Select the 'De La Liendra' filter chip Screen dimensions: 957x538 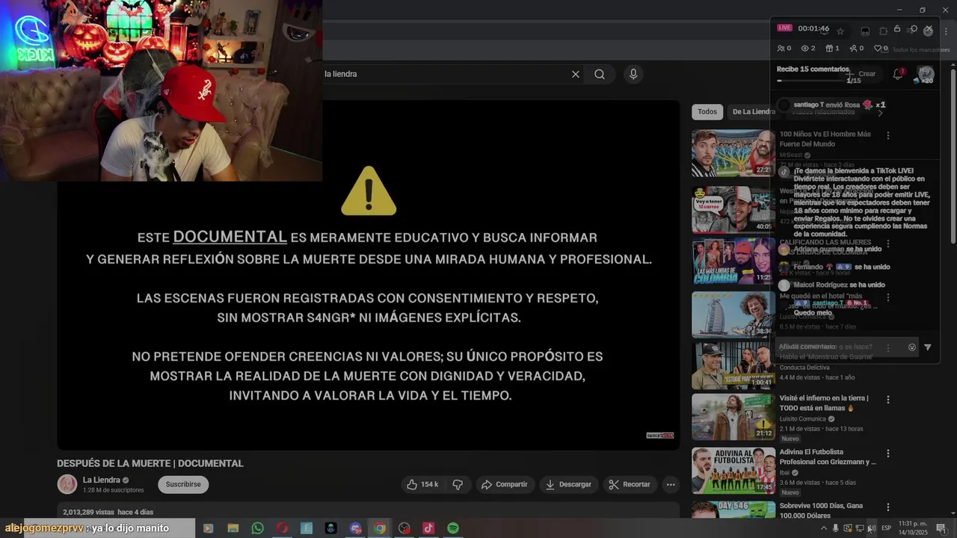753,111
